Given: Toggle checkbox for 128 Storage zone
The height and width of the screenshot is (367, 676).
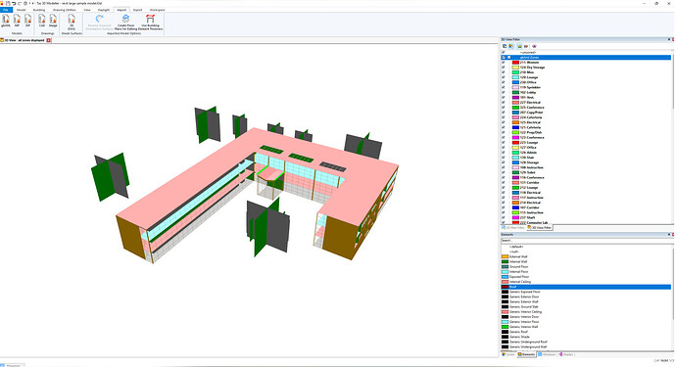Looking at the screenshot, I should click(x=504, y=162).
